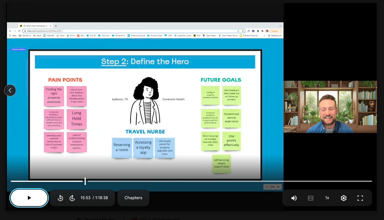
Task: Open the Solutions Central bookmark
Action: pyautogui.click(x=136, y=35)
